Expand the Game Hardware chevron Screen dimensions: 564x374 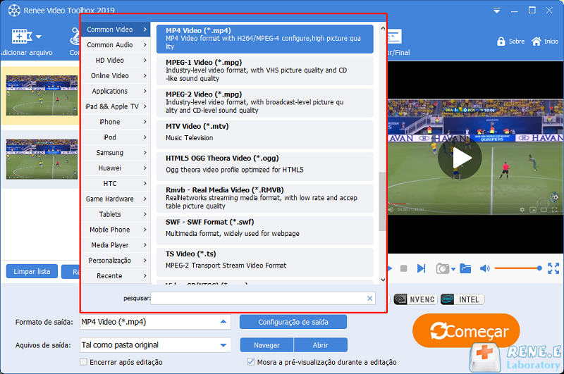point(145,199)
